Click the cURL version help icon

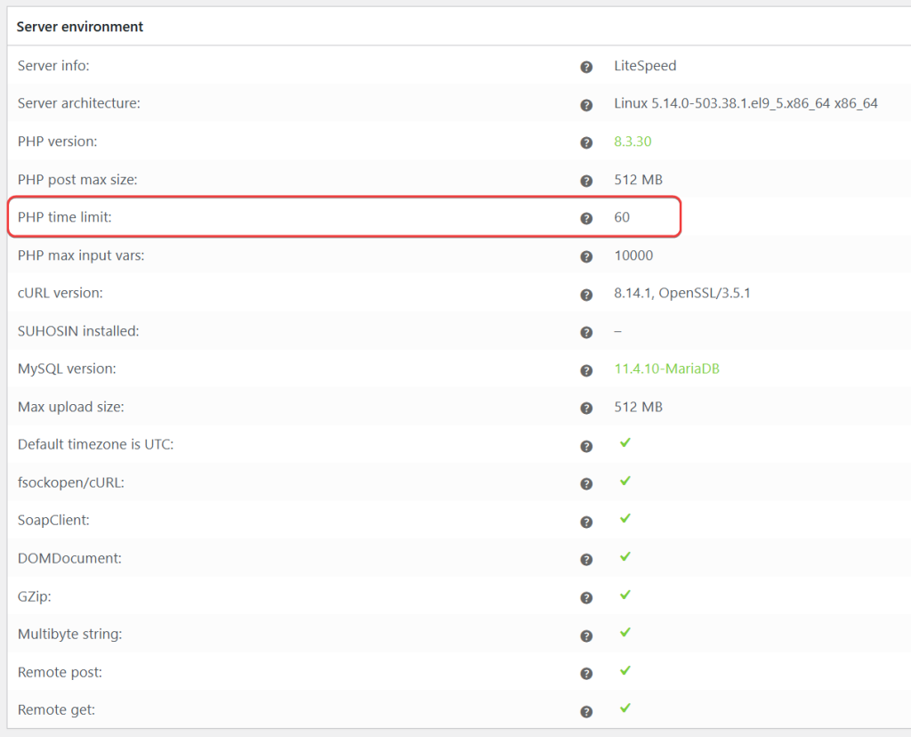point(586,295)
